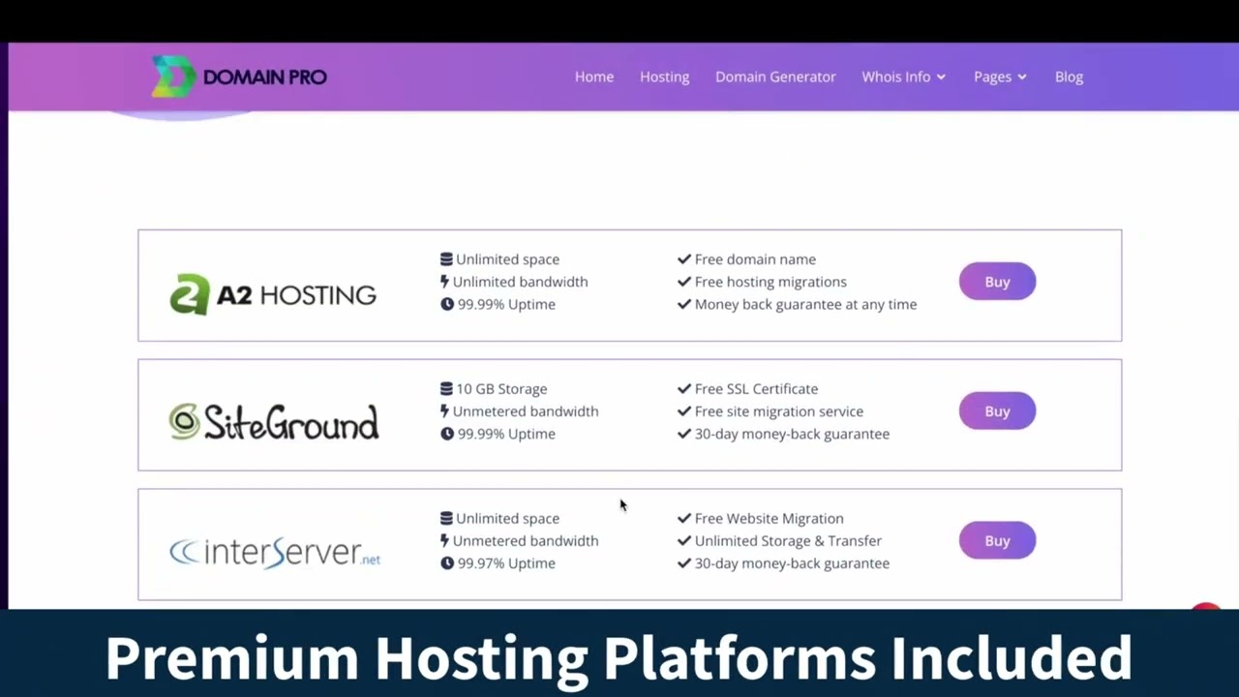Screen dimensions: 1239x697
Task: Select the '99.97% Uptime' text
Action: tap(506, 563)
